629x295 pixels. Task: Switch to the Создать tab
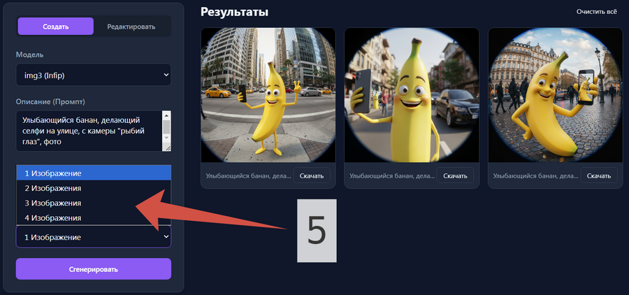(x=55, y=27)
